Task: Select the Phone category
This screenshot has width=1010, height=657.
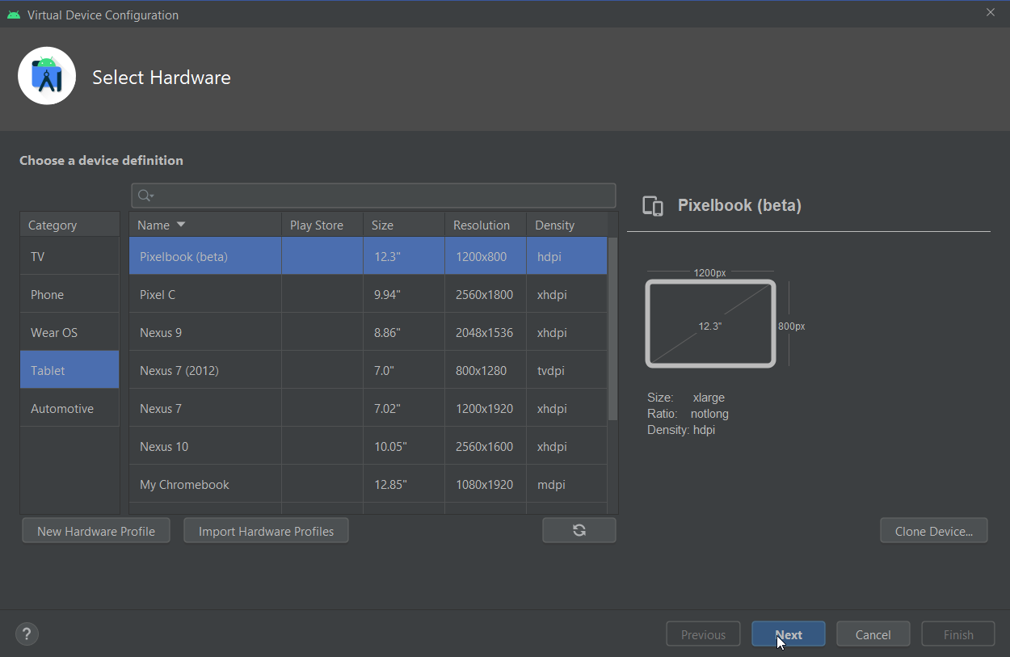Action: 69,294
